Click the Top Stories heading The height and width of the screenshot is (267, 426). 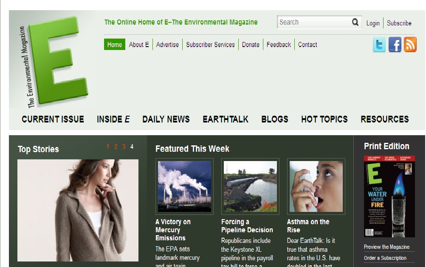[38, 149]
